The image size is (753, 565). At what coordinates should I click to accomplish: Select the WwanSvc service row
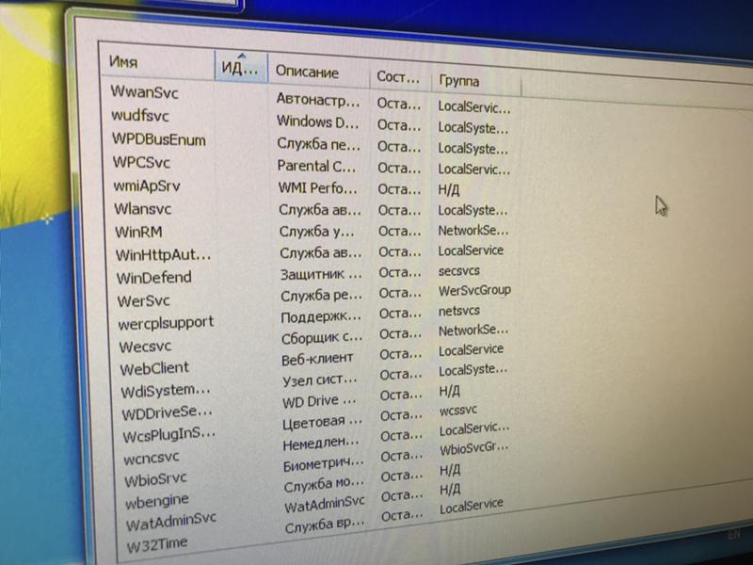click(144, 91)
